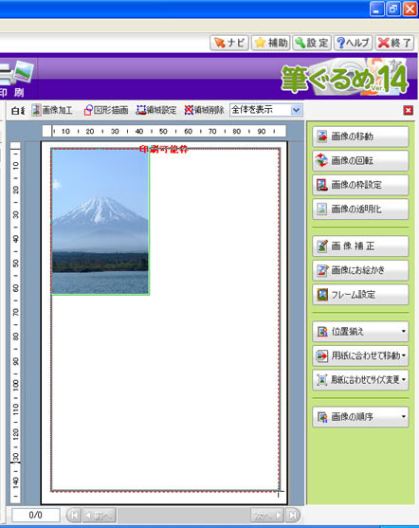The width and height of the screenshot is (419, 528).
Task: Choose the 画像の透明化 transparency tool
Action: tap(360, 209)
